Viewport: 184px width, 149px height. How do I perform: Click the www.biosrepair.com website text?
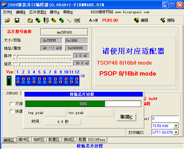coord(132,12)
